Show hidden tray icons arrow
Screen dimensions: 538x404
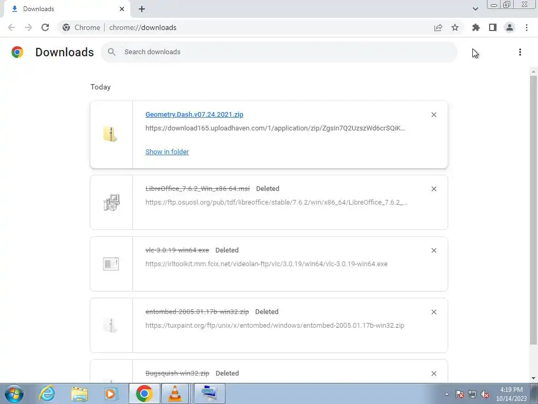pyautogui.click(x=447, y=394)
